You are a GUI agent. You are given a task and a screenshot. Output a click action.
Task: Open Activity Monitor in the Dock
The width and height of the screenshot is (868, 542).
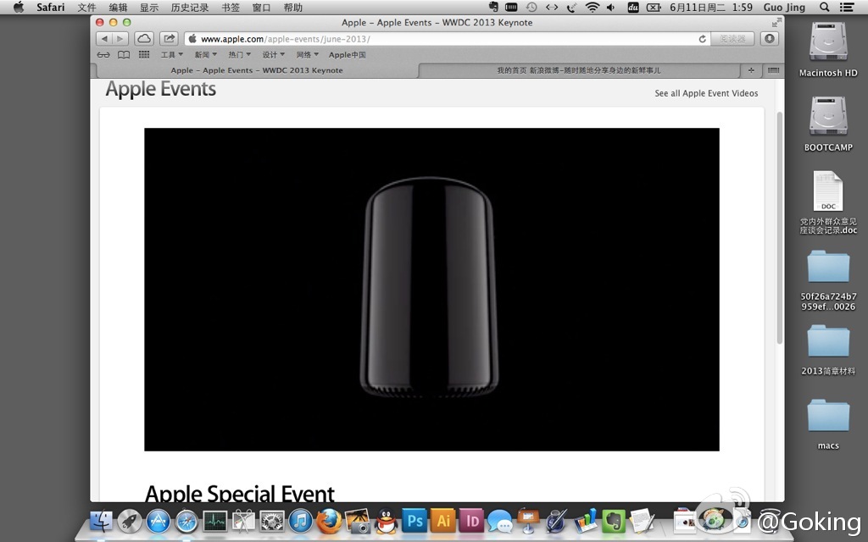214,521
